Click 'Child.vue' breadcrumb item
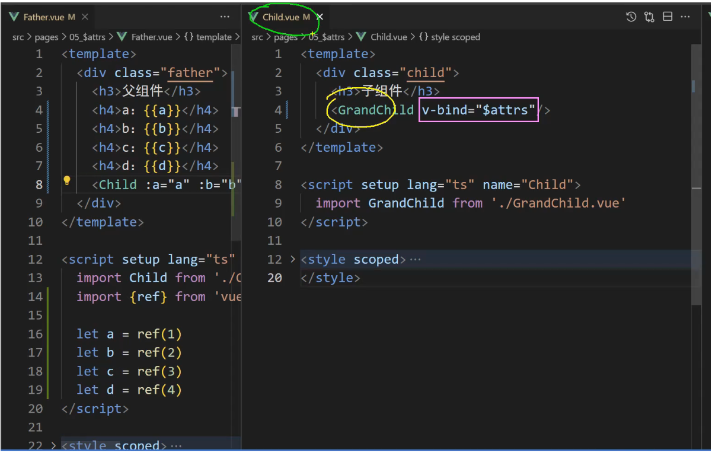Screen dimensions: 712x453 389,37
